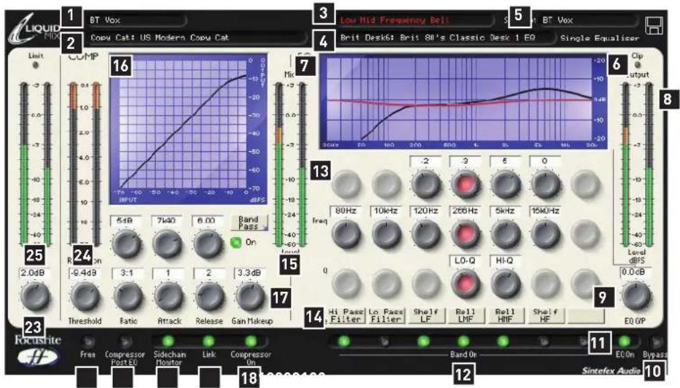Click the Gain Makeup knob
This screenshot has height=388, width=680.
click(x=250, y=296)
